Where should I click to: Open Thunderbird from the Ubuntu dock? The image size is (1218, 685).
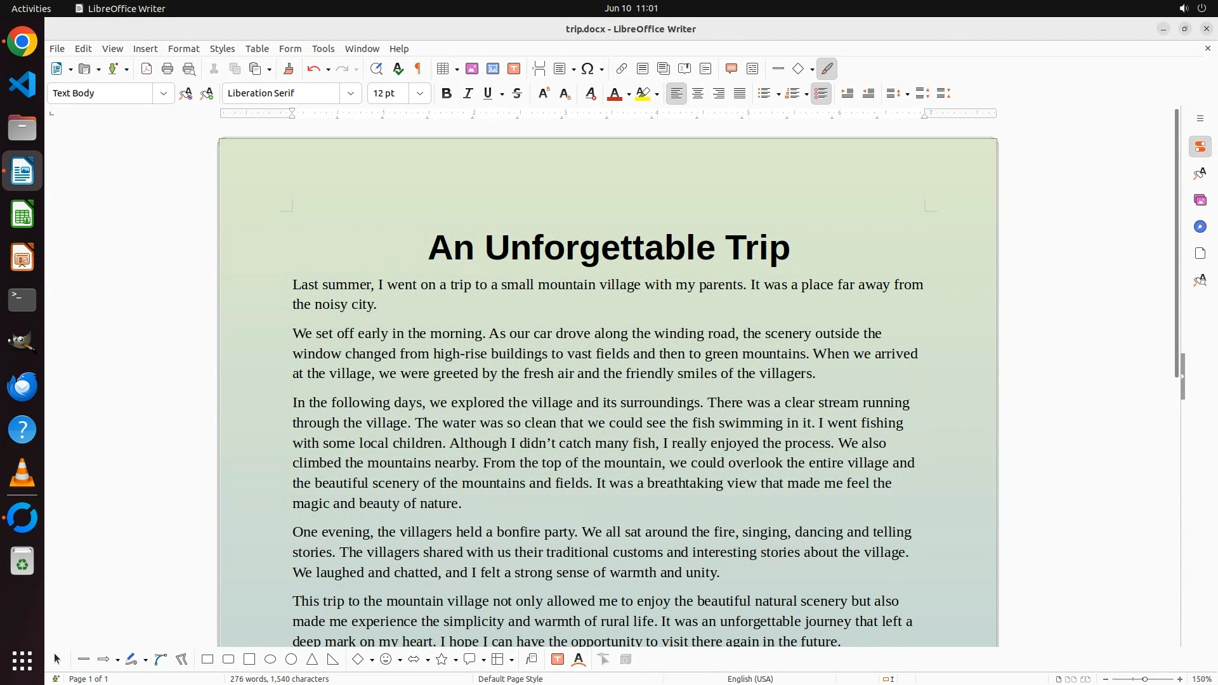[x=22, y=386]
